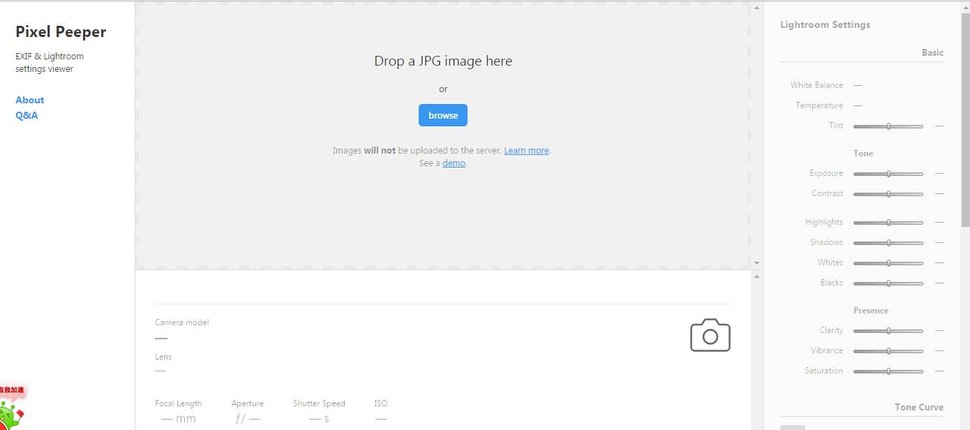This screenshot has height=430, width=970.
Task: Click the Whites slider
Action: [x=888, y=263]
